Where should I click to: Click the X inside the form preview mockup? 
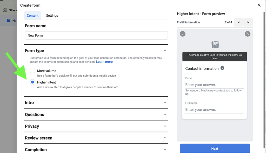tap(248, 34)
